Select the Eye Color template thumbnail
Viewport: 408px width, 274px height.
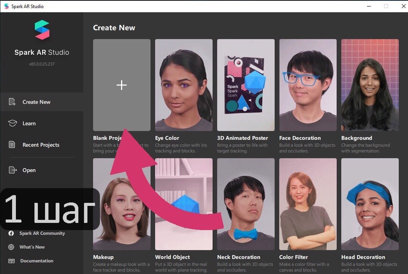[x=184, y=85]
